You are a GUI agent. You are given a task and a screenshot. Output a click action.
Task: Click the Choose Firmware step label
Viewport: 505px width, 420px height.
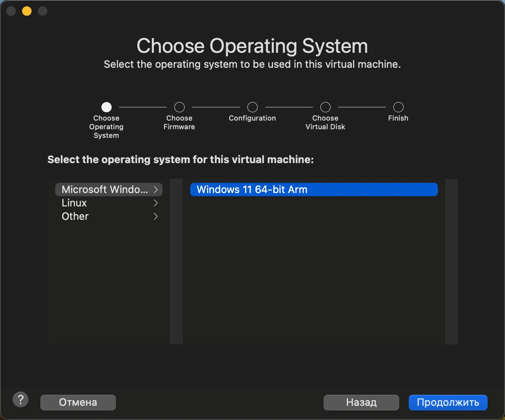tap(180, 123)
